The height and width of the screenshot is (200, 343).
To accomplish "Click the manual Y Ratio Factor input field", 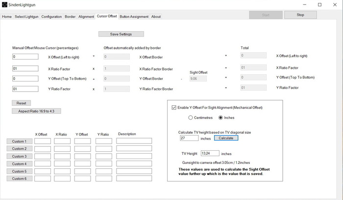I will [x=25, y=89].
